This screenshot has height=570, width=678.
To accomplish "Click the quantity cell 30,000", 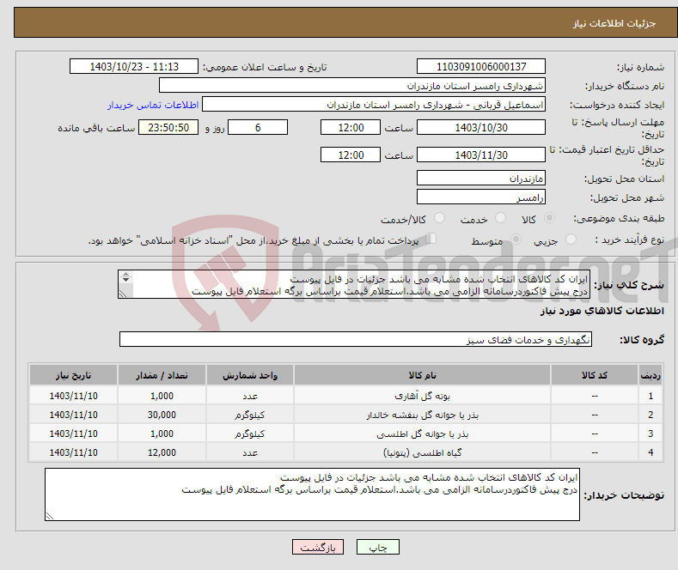I will click(x=162, y=415).
